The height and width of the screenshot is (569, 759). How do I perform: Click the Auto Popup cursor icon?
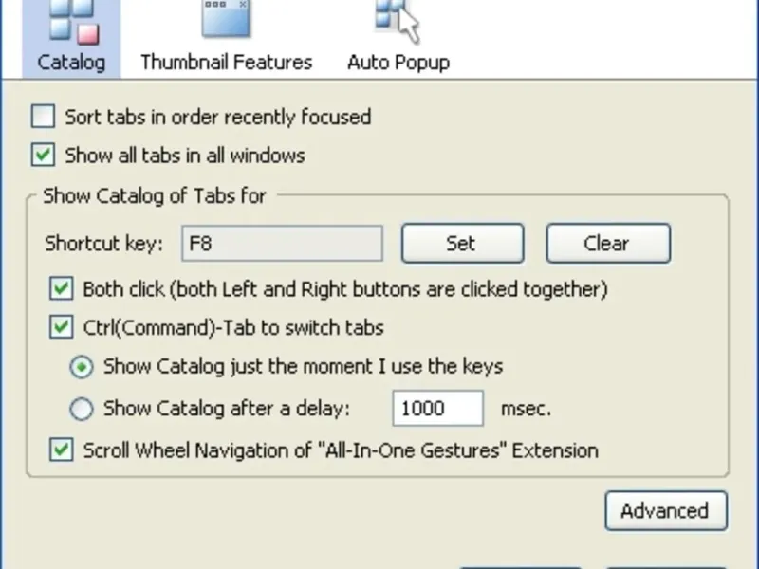point(398,19)
